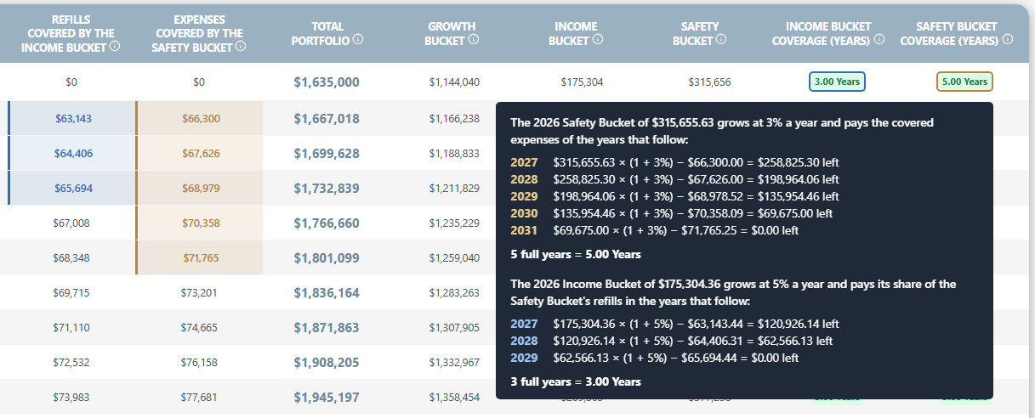The height and width of the screenshot is (418, 1035).
Task: Click the highlighted $67,626 expenses cell
Action: tap(199, 153)
